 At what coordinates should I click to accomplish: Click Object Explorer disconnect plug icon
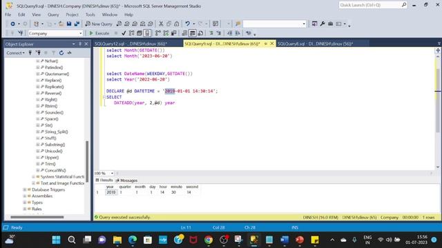point(38,53)
